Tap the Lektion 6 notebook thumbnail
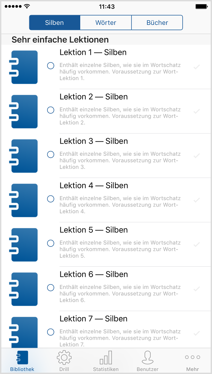 [x=24, y=289]
